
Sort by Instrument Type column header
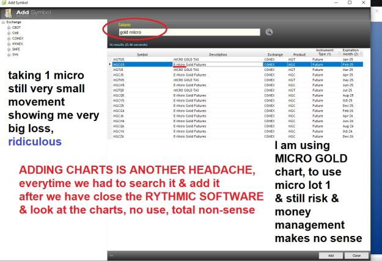(325, 52)
